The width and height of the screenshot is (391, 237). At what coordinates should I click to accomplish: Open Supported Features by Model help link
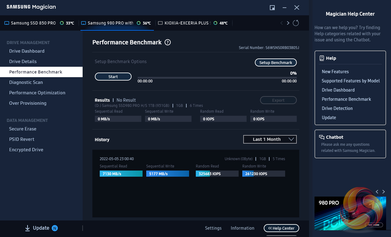[351, 81]
